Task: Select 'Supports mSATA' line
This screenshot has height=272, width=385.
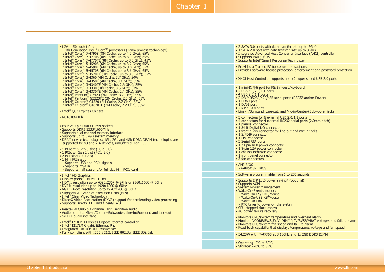Action: 76,166
